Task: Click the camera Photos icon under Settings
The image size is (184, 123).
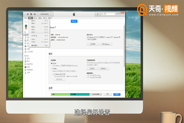Action: click(25, 46)
